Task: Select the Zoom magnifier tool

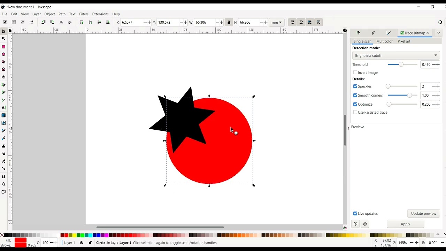Action: (3, 184)
